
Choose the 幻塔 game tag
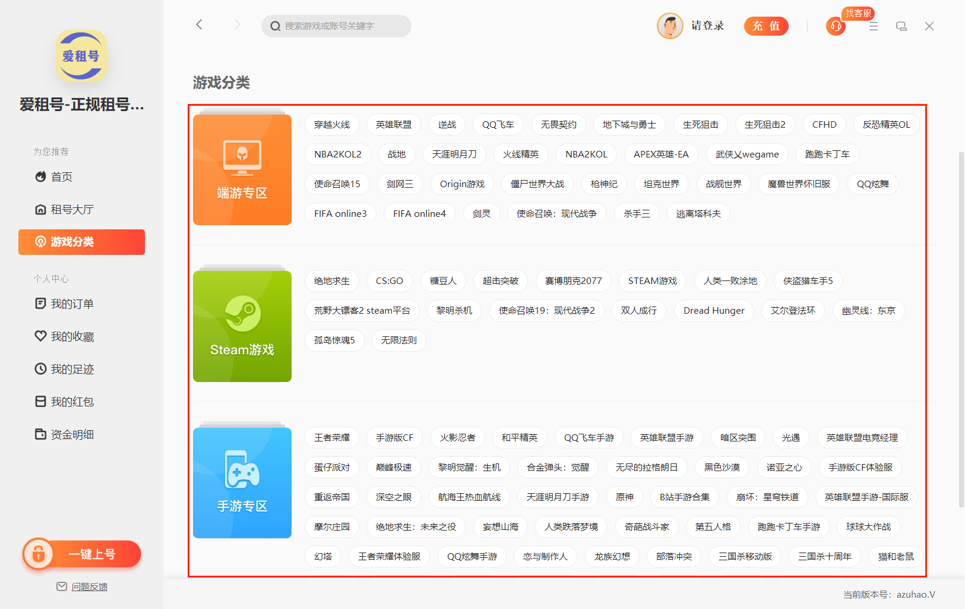pyautogui.click(x=323, y=557)
